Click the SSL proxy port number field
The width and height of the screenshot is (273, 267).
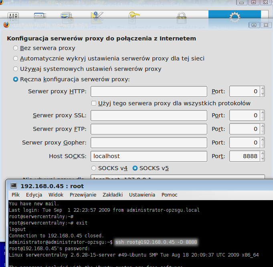[x=245, y=115]
